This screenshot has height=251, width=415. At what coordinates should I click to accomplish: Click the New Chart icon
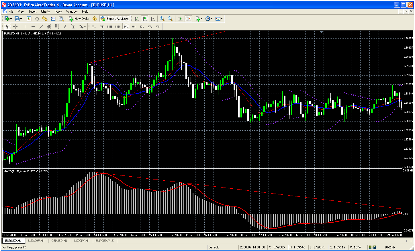[x=7, y=19]
